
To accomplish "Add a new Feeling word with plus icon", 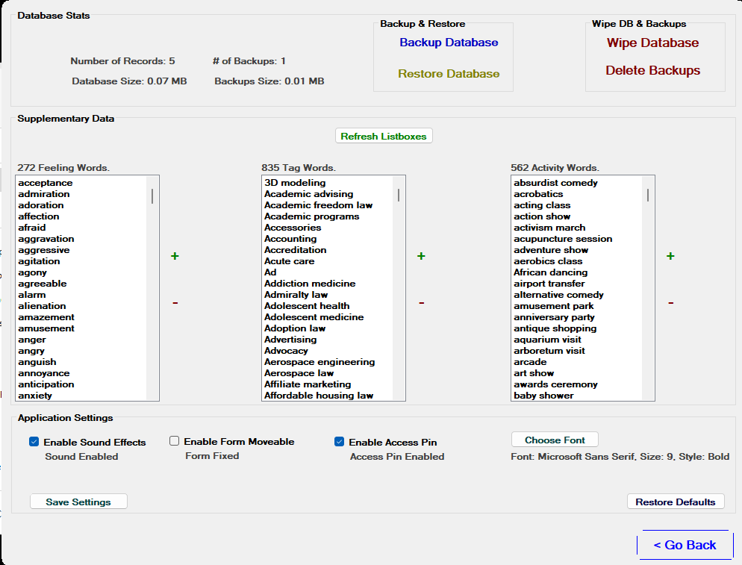I will click(175, 256).
